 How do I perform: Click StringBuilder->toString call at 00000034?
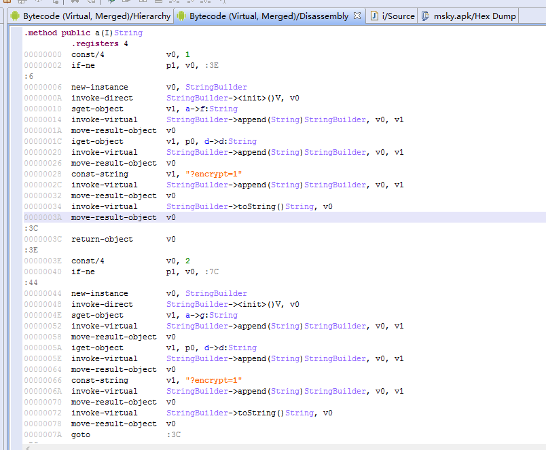(240, 206)
